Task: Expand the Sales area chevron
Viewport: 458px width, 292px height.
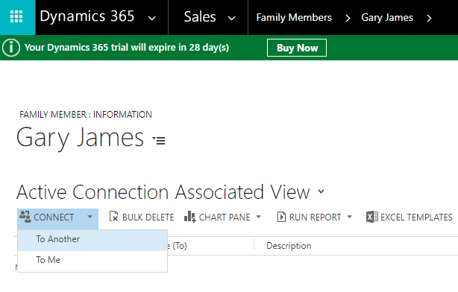Action: click(x=232, y=19)
